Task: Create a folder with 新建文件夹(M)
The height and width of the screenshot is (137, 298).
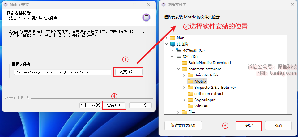Action: click(x=183, y=126)
